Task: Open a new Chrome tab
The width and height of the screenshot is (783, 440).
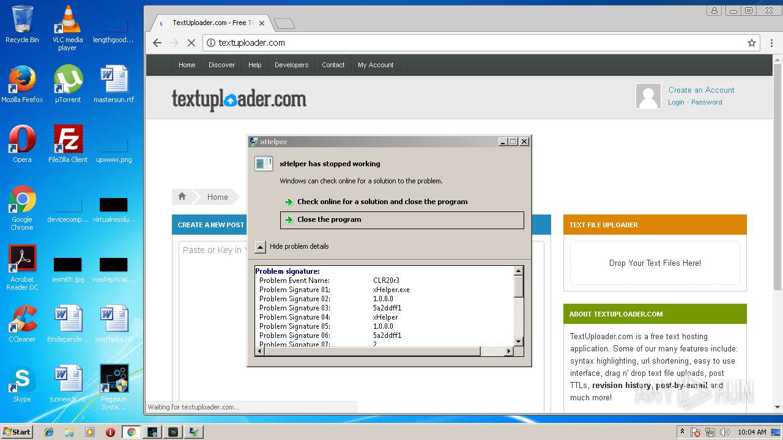Action: (284, 24)
